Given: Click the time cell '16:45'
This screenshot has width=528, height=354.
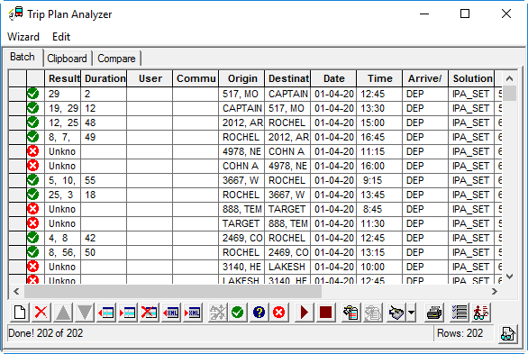Looking at the screenshot, I should [x=379, y=137].
